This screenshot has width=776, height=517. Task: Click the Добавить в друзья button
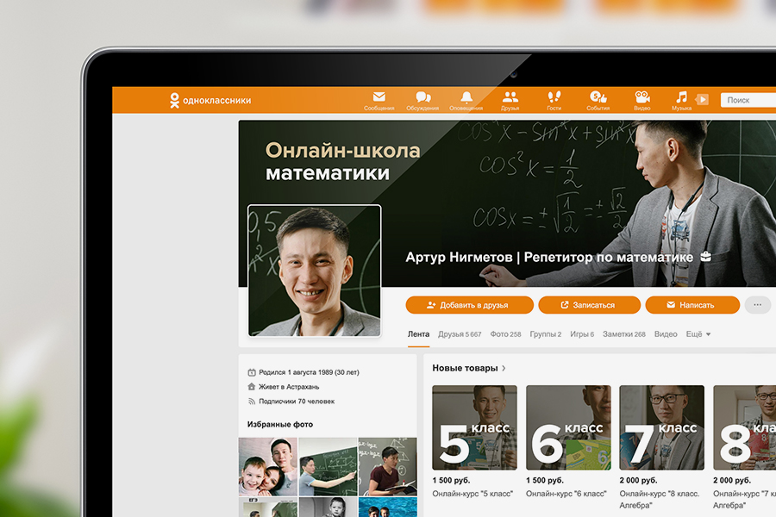coord(470,304)
